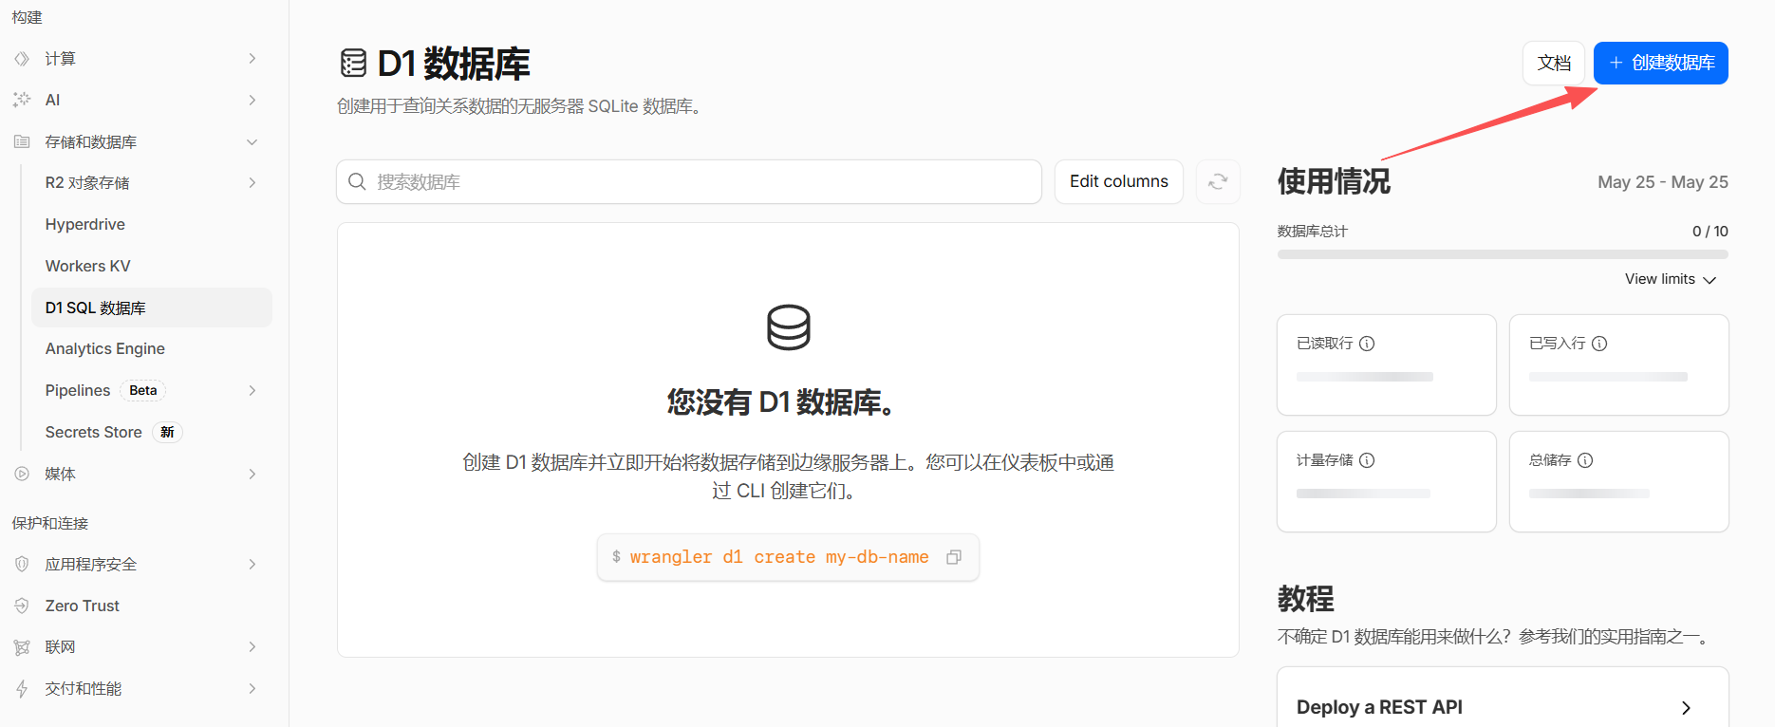This screenshot has width=1775, height=727.
Task: Click the D1 database title icon
Action: (x=353, y=64)
